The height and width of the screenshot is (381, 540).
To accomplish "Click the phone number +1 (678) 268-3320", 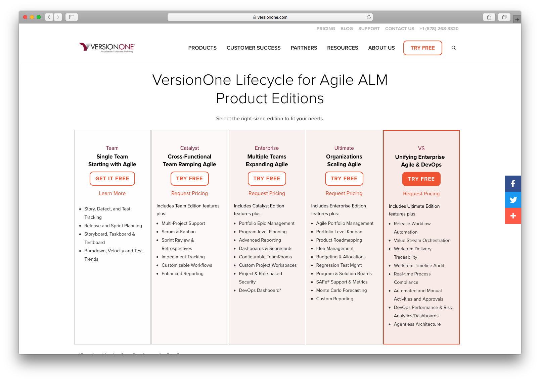I will point(439,29).
